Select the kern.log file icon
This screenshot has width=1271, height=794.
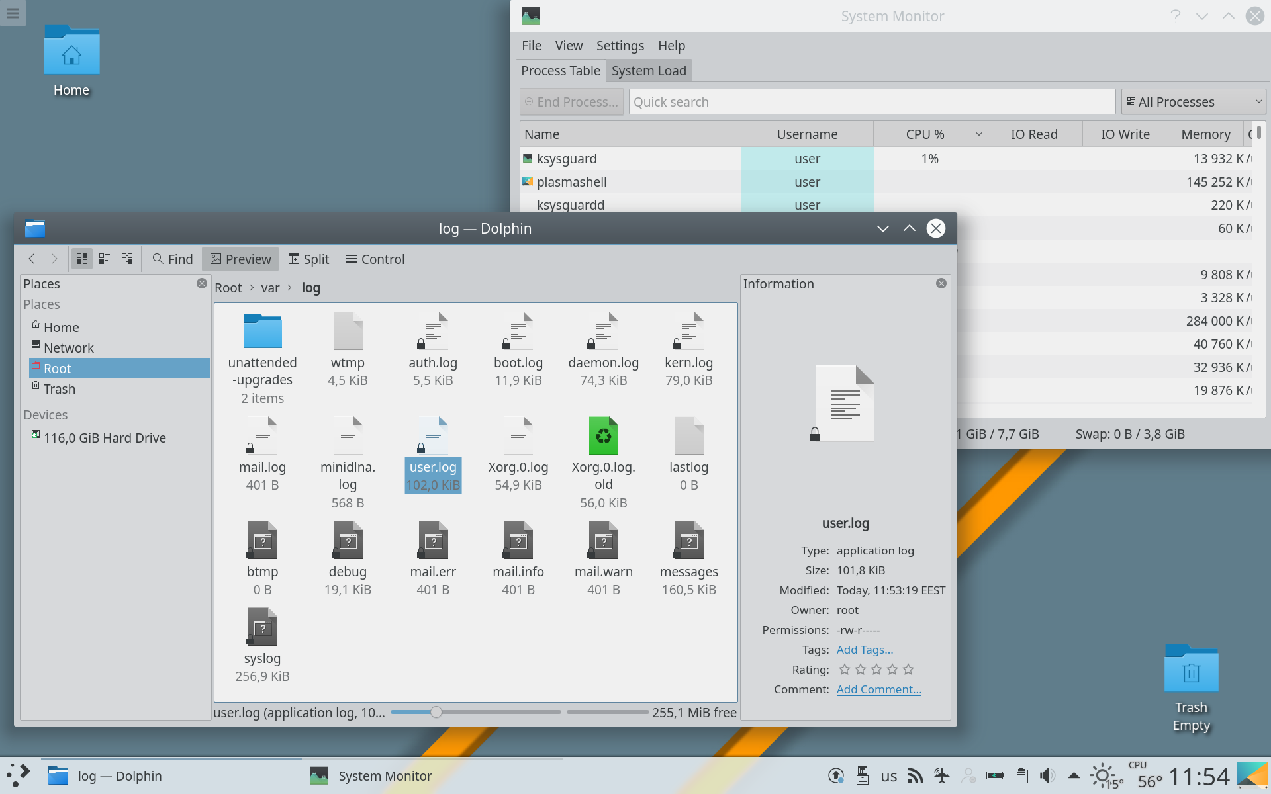click(688, 331)
